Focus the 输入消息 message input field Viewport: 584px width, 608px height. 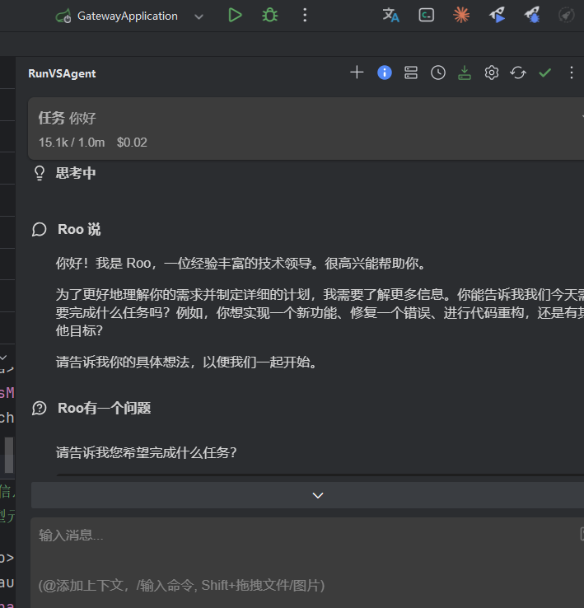click(x=307, y=562)
